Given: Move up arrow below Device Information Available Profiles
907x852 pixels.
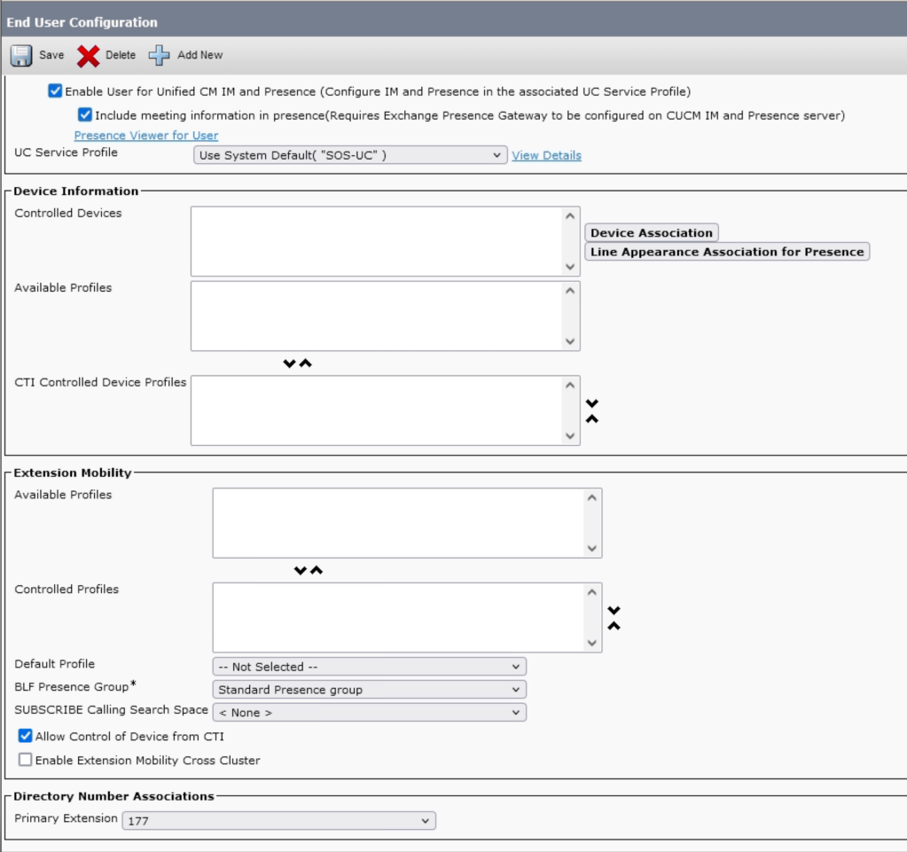Looking at the screenshot, I should (306, 363).
